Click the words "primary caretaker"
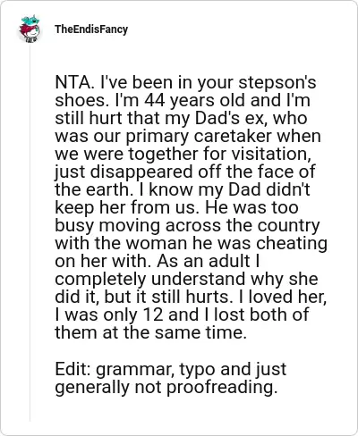This screenshot has height=436, width=358. tap(199, 136)
